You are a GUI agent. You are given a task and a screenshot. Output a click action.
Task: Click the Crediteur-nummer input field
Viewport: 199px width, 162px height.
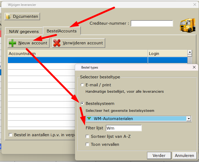[152, 23]
